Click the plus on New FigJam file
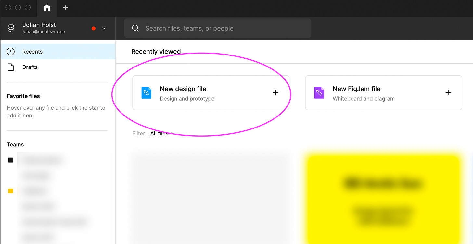This screenshot has height=244, width=473. pos(448,93)
